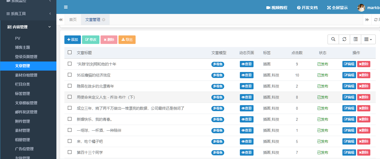Check the box for 来，吃个橘子吧
Viewport: 380px width, 159px height.
click(70, 141)
